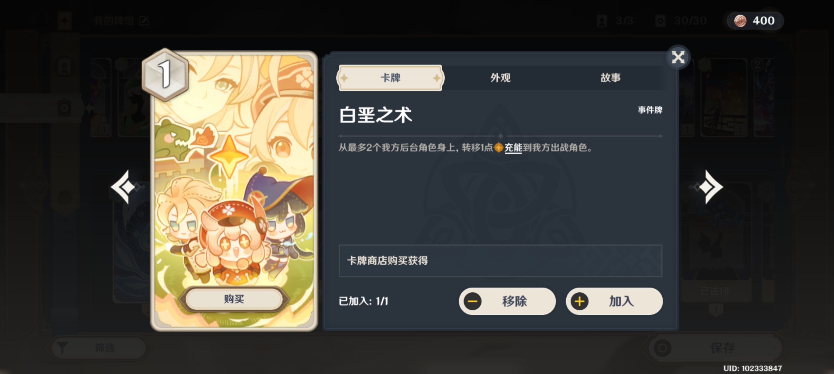Switch to the 故事 tab
Screen dimensions: 834x374
(x=610, y=78)
